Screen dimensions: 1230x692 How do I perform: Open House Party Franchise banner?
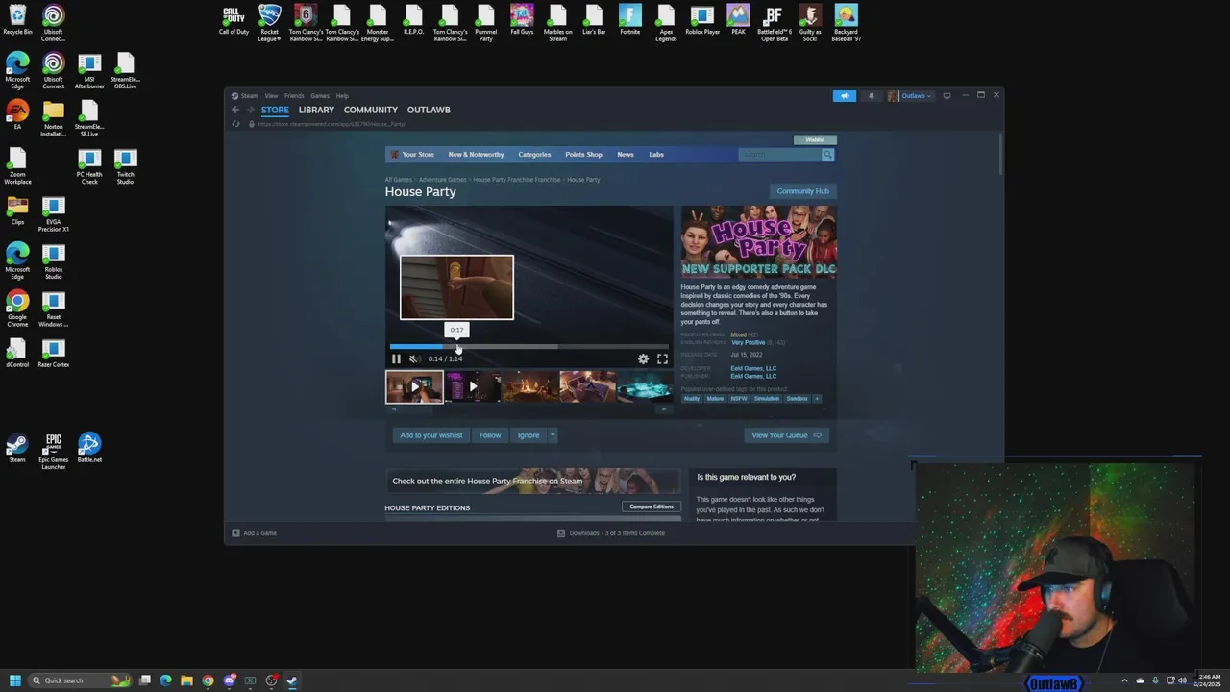[533, 481]
